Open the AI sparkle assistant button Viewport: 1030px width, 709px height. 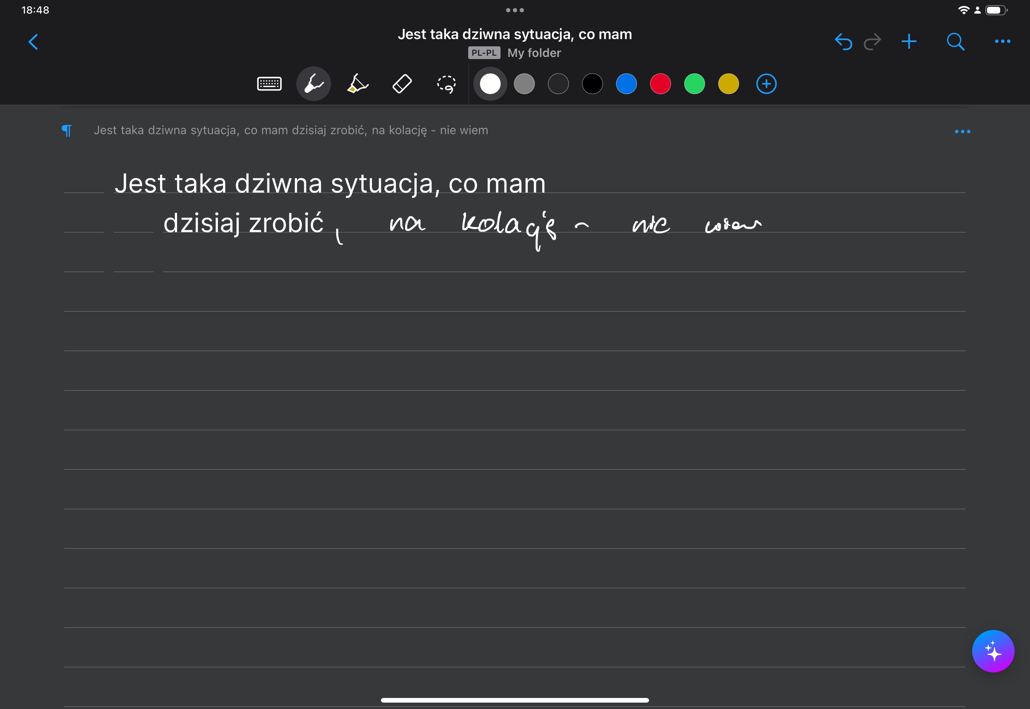pyautogui.click(x=993, y=651)
